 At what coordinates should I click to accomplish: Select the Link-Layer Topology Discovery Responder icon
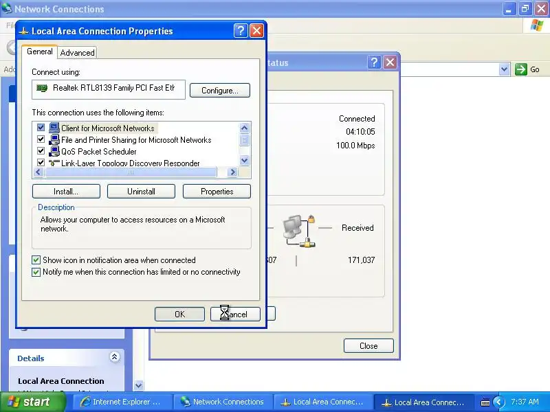pyautogui.click(x=54, y=163)
